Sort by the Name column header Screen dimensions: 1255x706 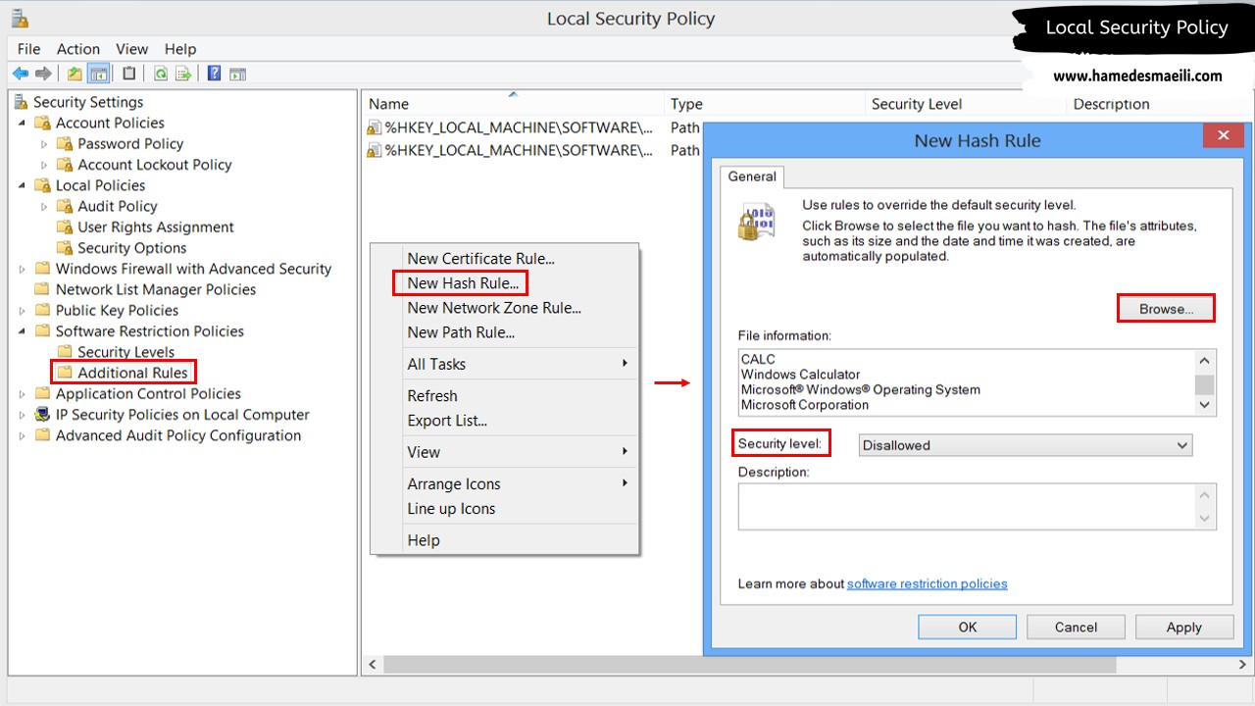point(513,104)
